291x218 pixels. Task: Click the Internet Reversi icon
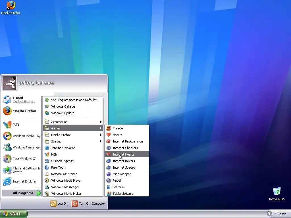point(109,161)
